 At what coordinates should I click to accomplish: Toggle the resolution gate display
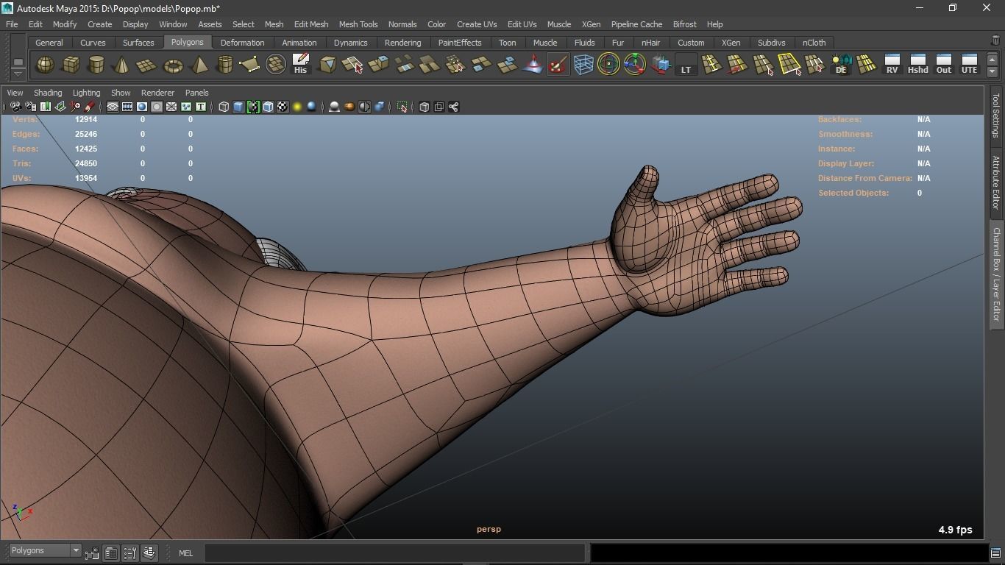coord(142,107)
